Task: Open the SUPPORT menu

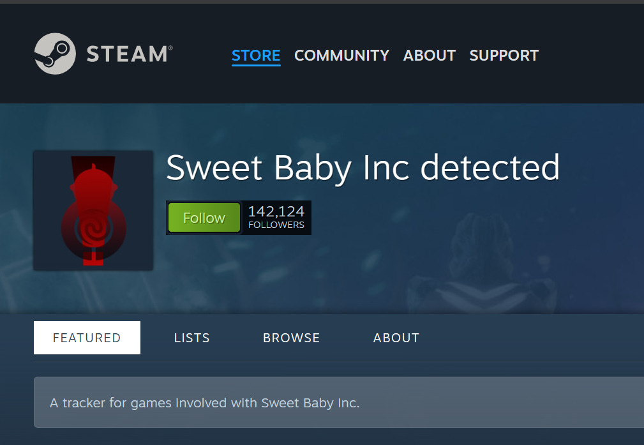Action: (504, 56)
